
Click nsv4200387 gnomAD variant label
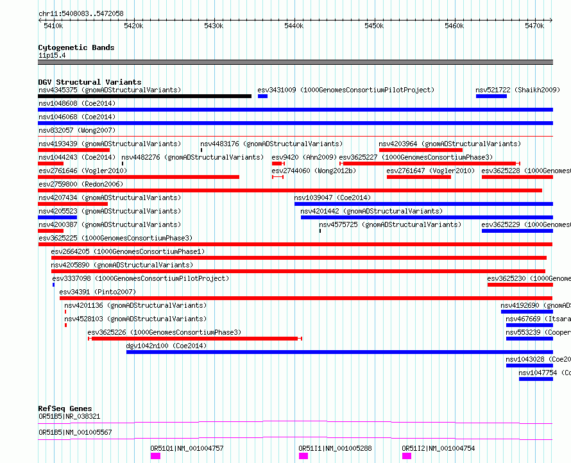[110, 224]
